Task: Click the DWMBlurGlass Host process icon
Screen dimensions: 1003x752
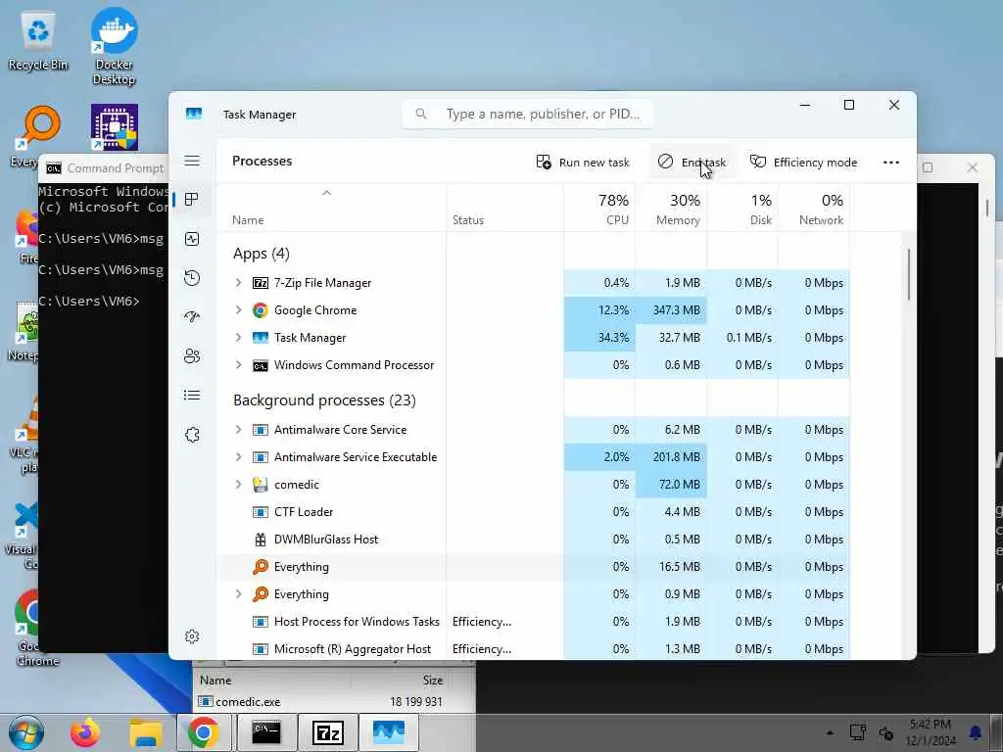Action: [x=261, y=540]
